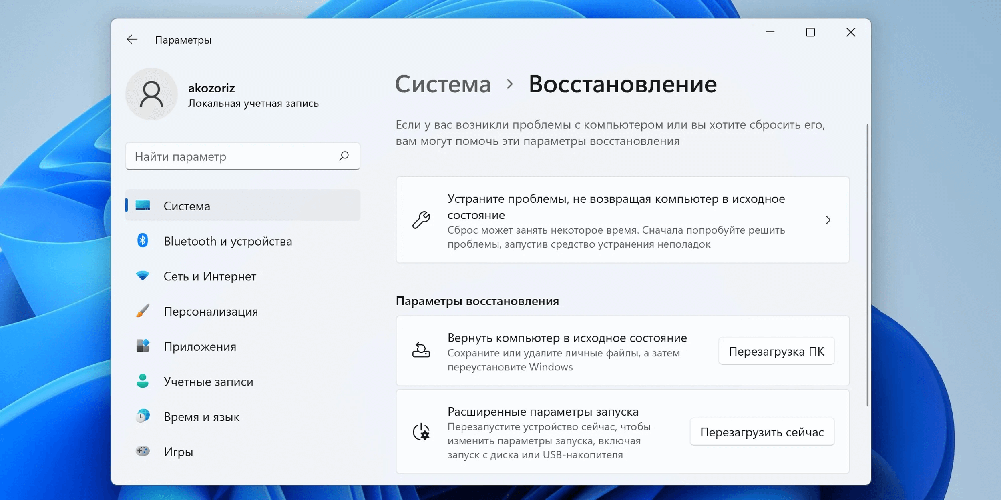Screen dimensions: 1001x500
Task: Click the wrench troubleshoot icon
Action: tap(421, 220)
